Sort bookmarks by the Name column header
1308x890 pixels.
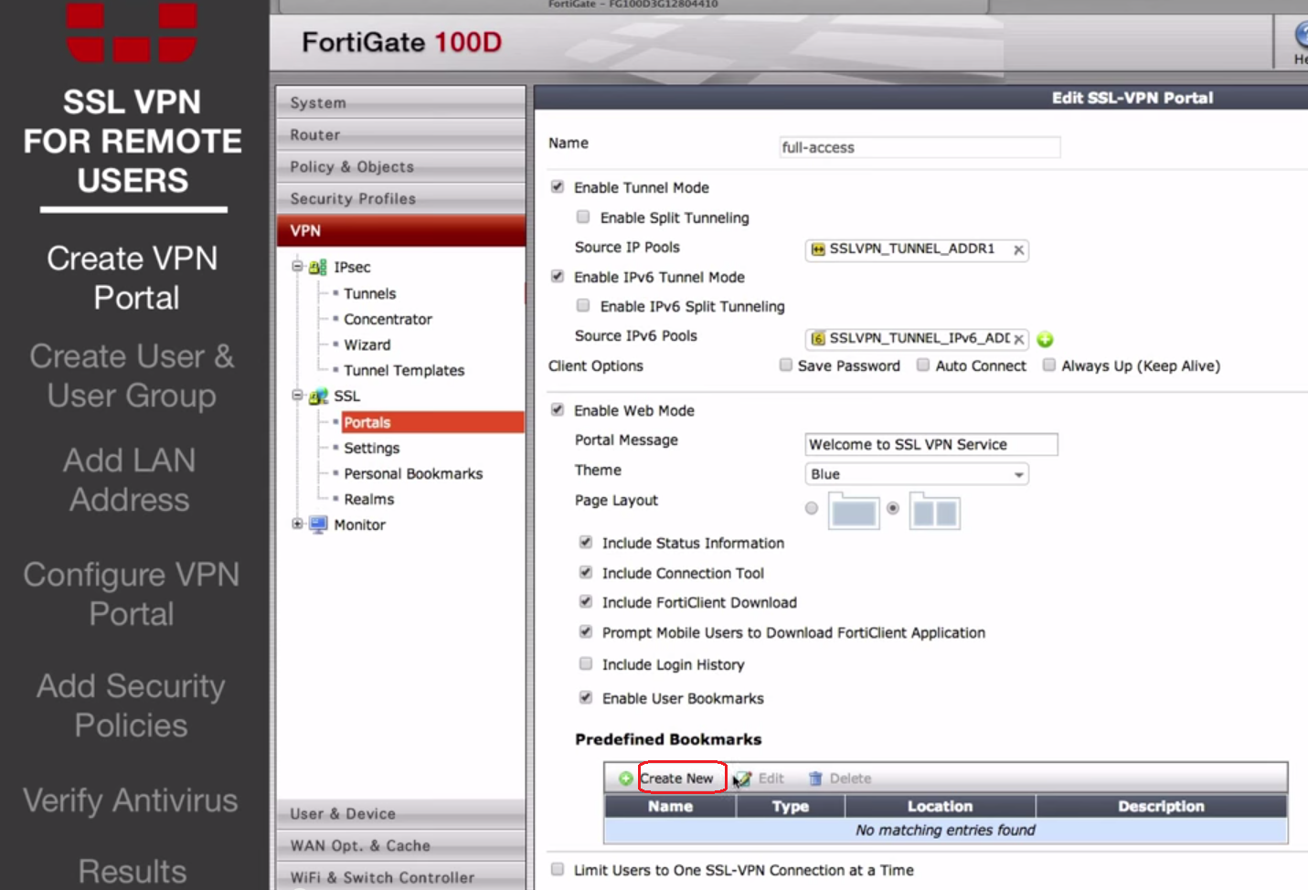(670, 806)
